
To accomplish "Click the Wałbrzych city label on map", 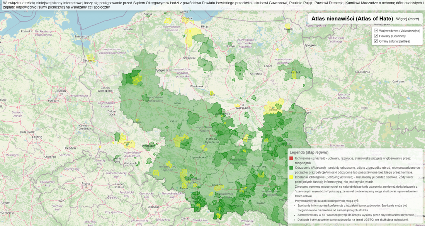I will click(x=130, y=163).
